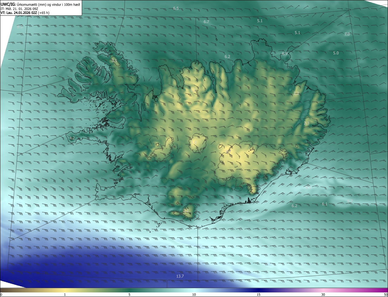Screen dimensions: 388x297
Task: Click the 15 tick label on the colour scale
Action: (259, 295)
